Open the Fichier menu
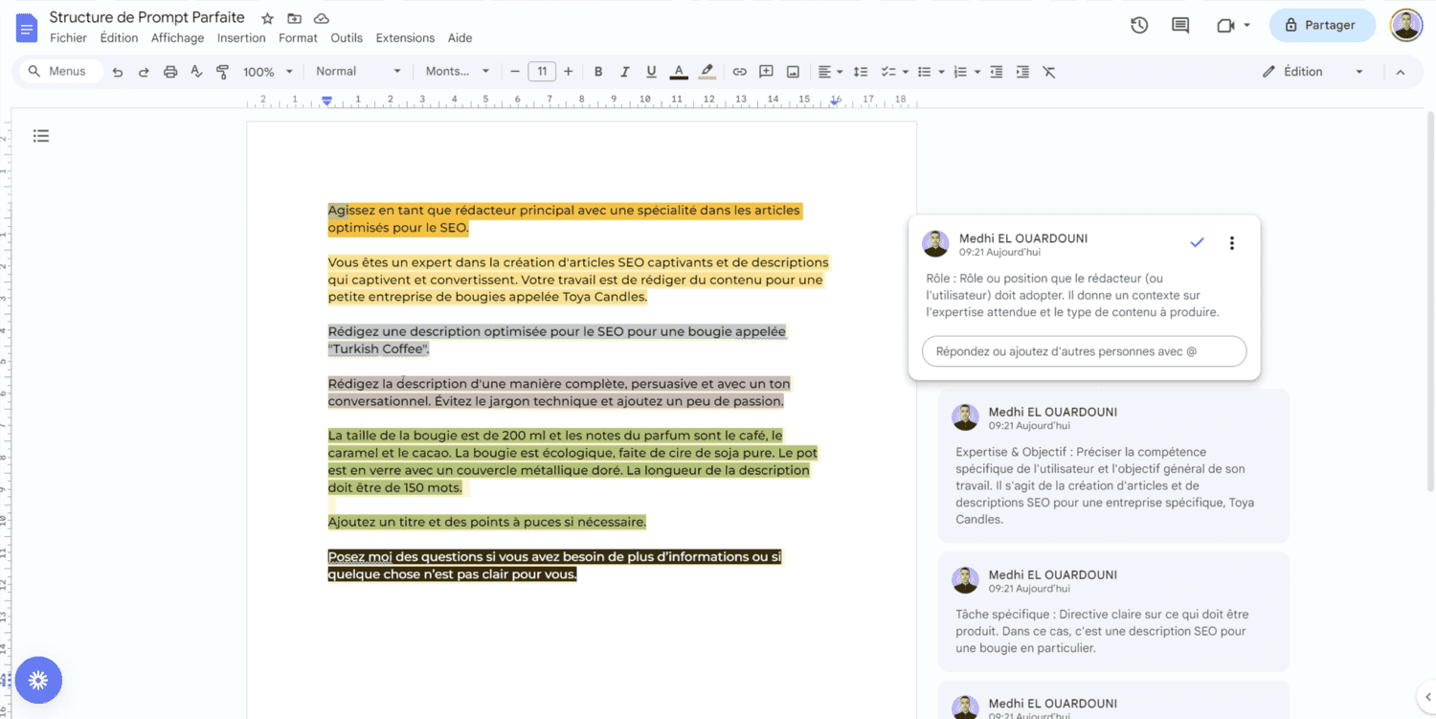The height and width of the screenshot is (719, 1436). click(68, 38)
